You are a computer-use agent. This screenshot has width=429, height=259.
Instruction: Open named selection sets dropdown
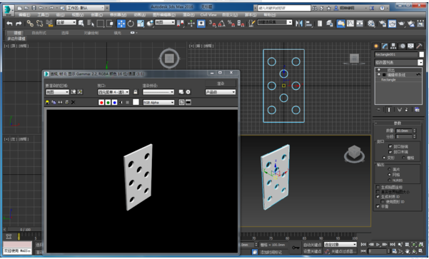click(275, 22)
